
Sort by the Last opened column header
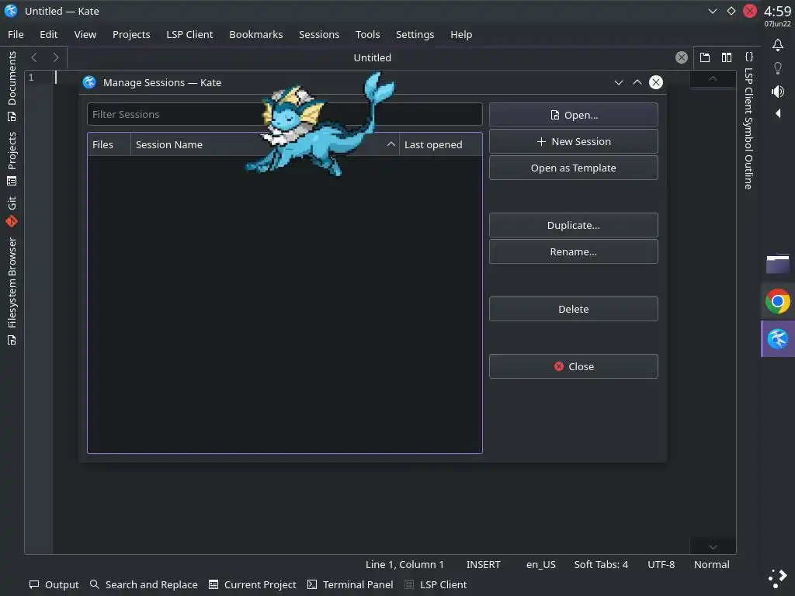point(441,144)
